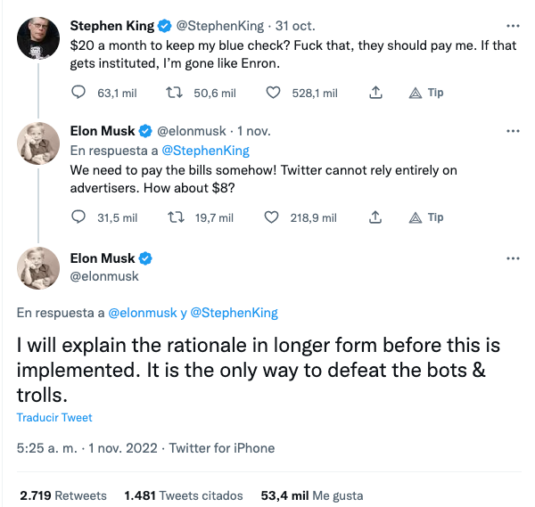Open more options on main tweet

(x=512, y=258)
